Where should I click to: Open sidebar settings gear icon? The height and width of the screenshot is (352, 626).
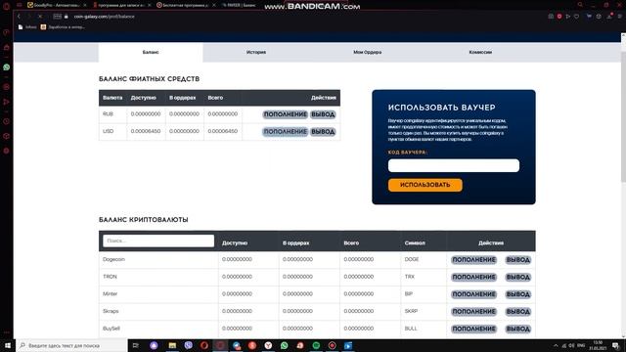pos(7,151)
